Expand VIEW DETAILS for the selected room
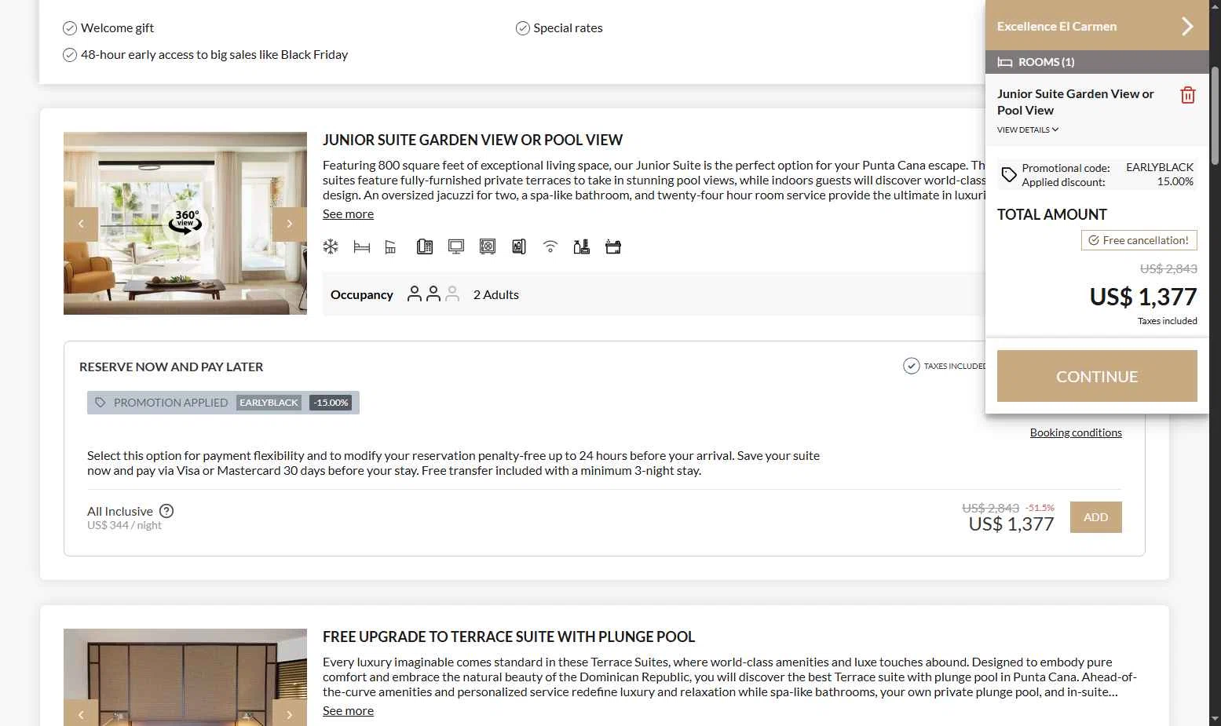1221x726 pixels. pos(1028,130)
